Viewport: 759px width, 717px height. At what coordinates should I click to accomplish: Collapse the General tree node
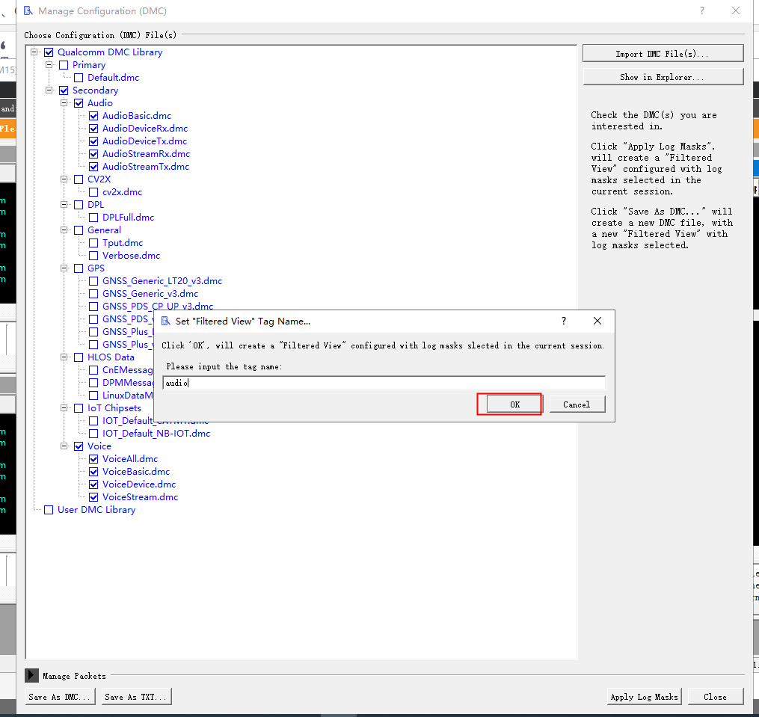(64, 230)
